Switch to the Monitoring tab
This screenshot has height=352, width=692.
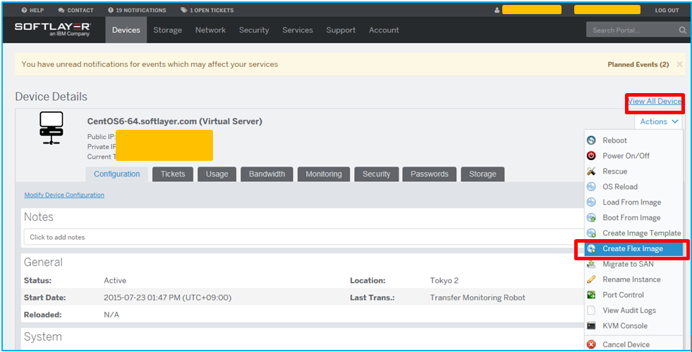(x=324, y=174)
